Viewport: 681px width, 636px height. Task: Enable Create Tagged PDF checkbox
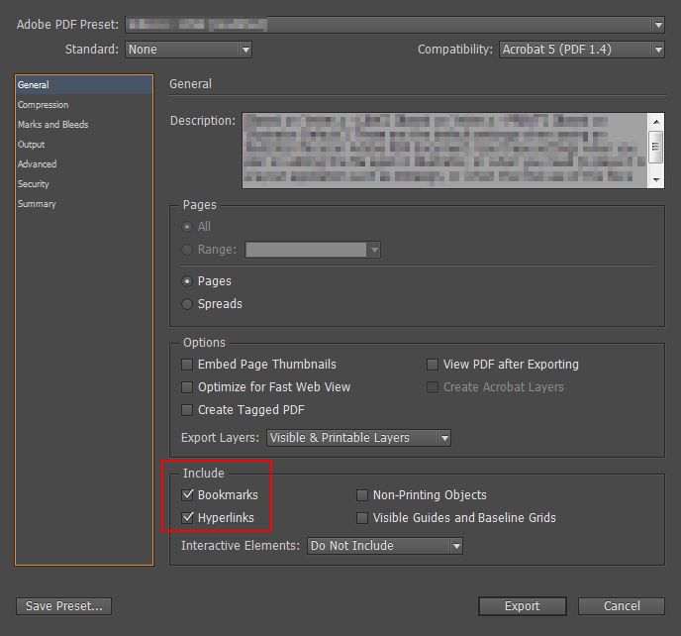[x=187, y=410]
